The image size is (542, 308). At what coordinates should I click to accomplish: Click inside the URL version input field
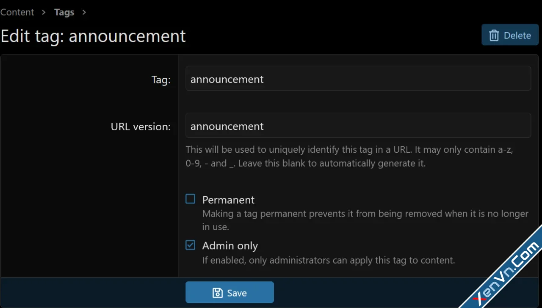coord(358,125)
